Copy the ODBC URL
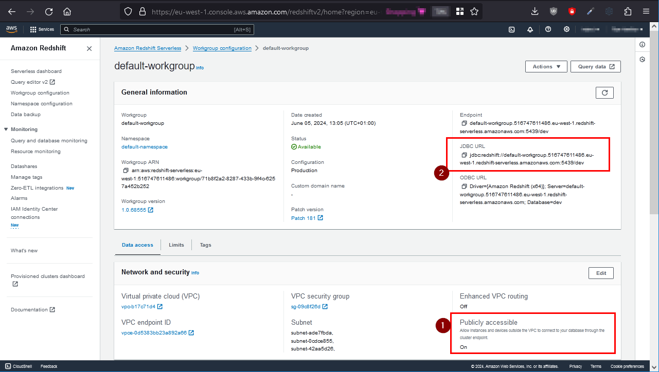This screenshot has width=659, height=372. point(464,186)
